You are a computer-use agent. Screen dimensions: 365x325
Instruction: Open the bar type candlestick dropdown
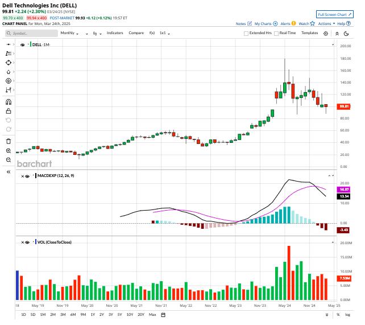tap(97, 34)
